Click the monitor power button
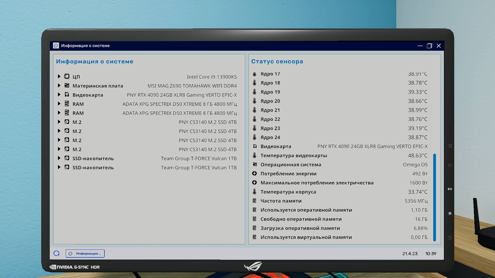This screenshot has height=278, width=495. (450, 238)
